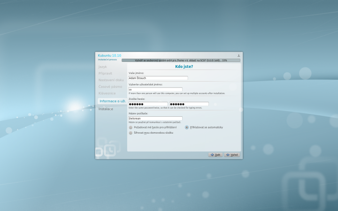Image resolution: width=338 pixels, height=211 pixels.
Task: Select the 'Informace o uži.' sidebar step
Action: tap(113, 101)
